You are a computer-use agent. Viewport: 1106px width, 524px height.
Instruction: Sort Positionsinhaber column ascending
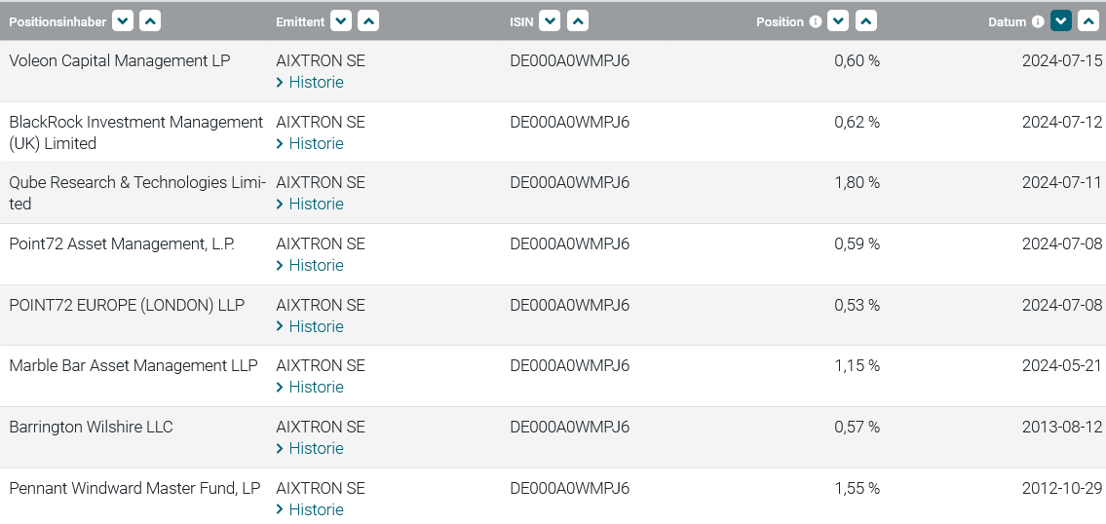(150, 21)
